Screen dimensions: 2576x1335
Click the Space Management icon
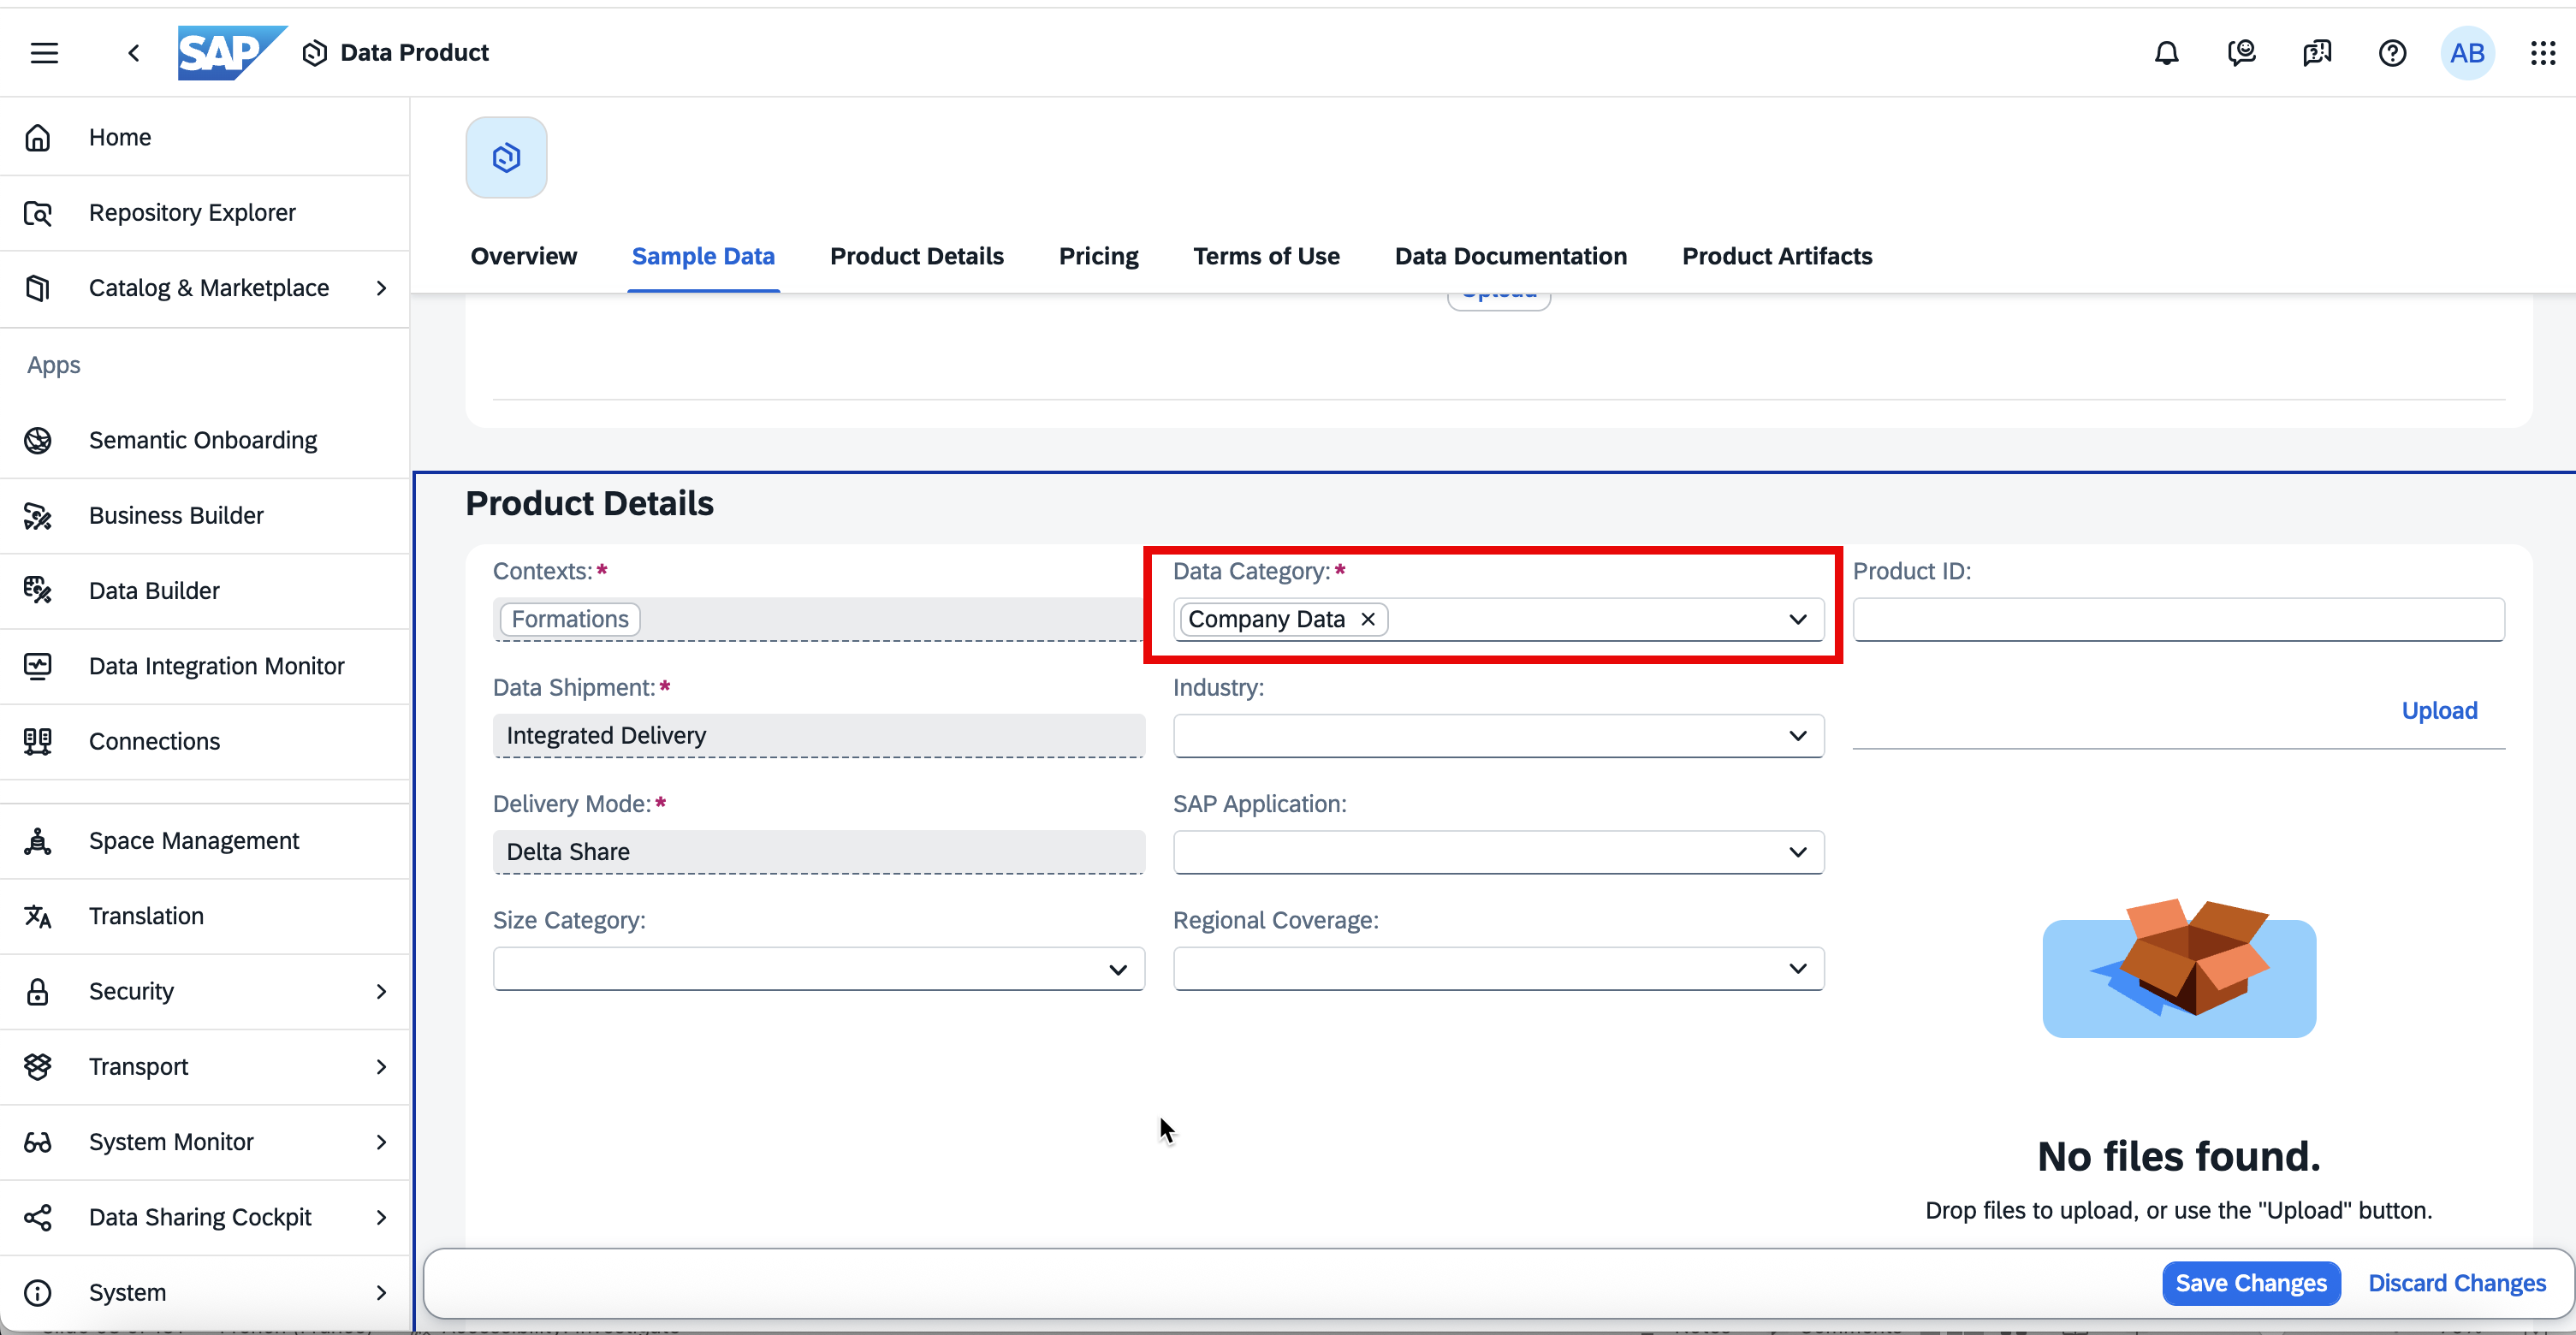point(38,841)
